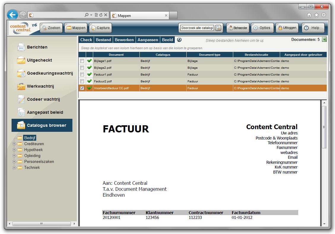The height and width of the screenshot is (234, 335).
Task: Focus the Doorzoek alle catalogi search field
Action: coord(197,28)
